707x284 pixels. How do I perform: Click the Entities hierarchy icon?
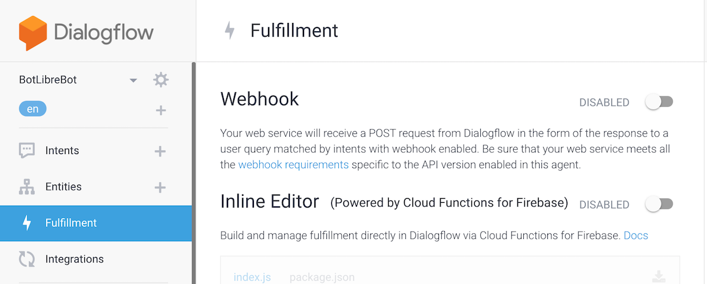tap(27, 187)
